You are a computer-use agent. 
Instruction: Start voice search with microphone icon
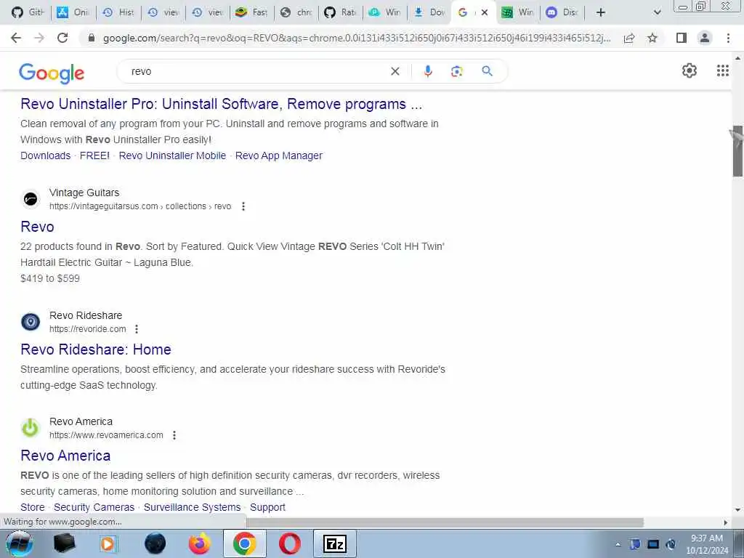tap(427, 71)
